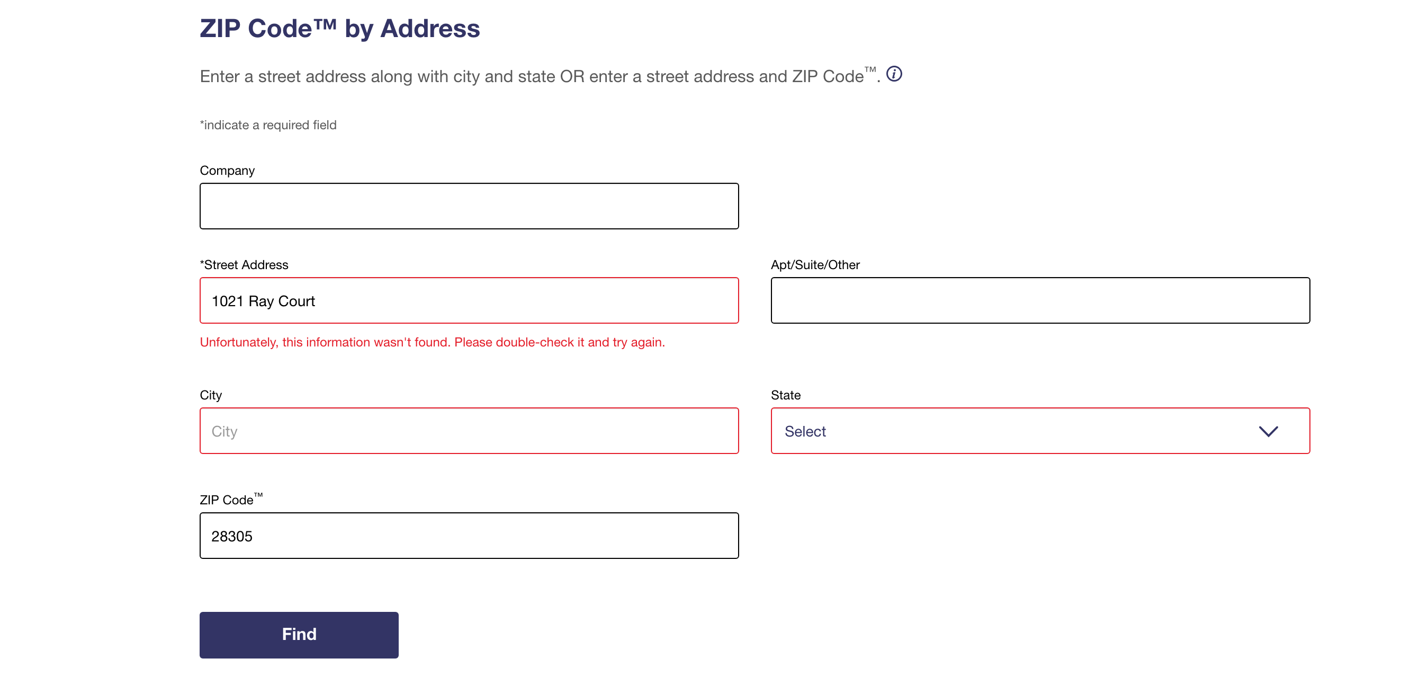Image resolution: width=1401 pixels, height=694 pixels.
Task: Click the Street Address field with 1021 Ray Court
Action: [469, 300]
